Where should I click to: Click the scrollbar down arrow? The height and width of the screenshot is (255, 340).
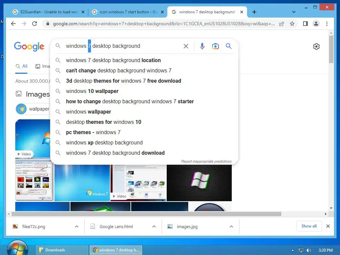pyautogui.click(x=331, y=208)
